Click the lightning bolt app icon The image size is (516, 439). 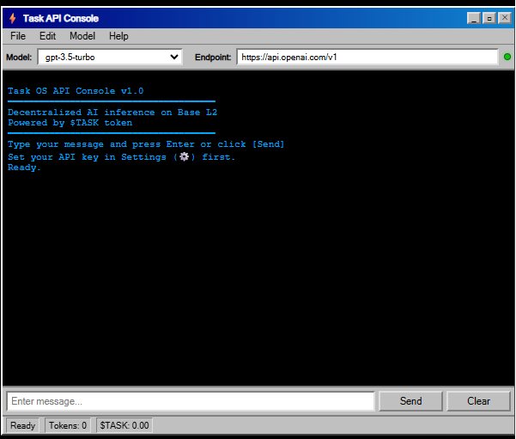point(13,18)
